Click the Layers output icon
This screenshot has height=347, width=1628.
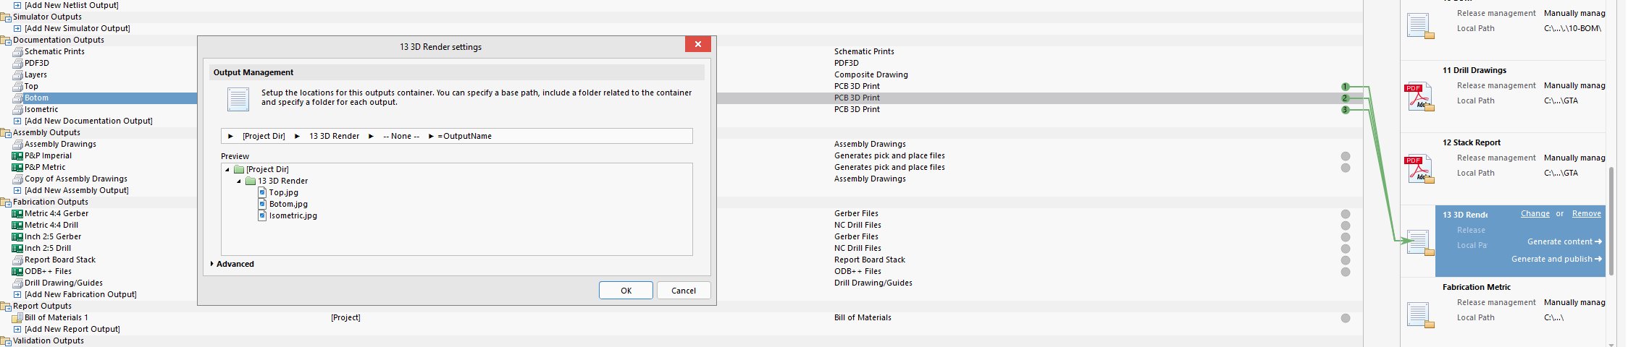coord(18,75)
